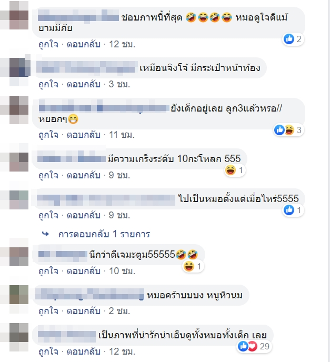
Task: View the like reaction on the ไปเป็นหมอ comment
Action: point(293,210)
